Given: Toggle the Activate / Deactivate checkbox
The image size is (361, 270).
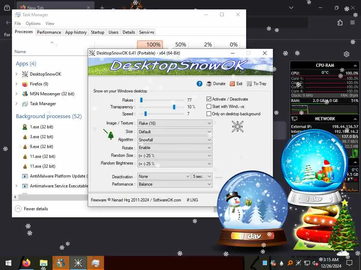Looking at the screenshot, I should [x=209, y=99].
